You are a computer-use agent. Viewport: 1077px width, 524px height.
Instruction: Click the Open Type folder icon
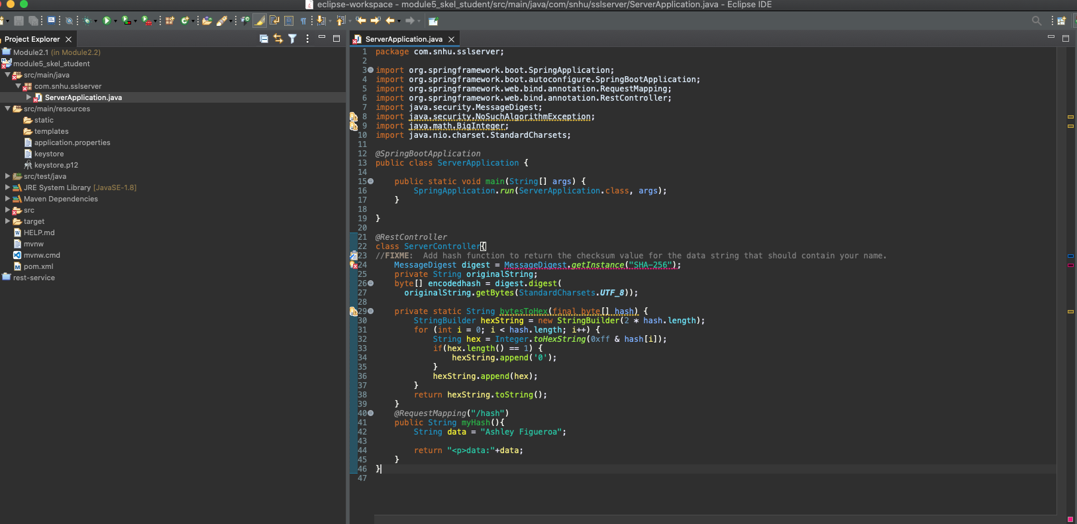coord(207,21)
